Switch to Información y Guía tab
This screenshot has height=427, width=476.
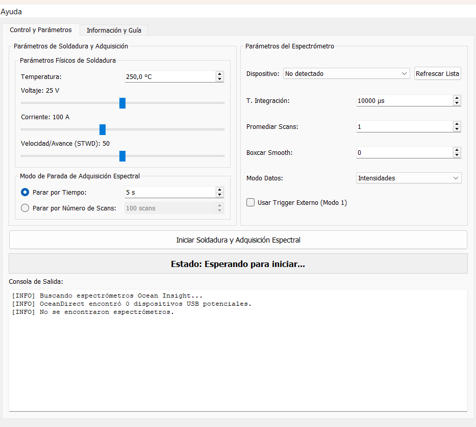[114, 31]
